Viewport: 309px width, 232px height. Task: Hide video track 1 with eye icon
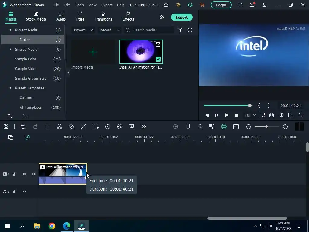coord(34,174)
